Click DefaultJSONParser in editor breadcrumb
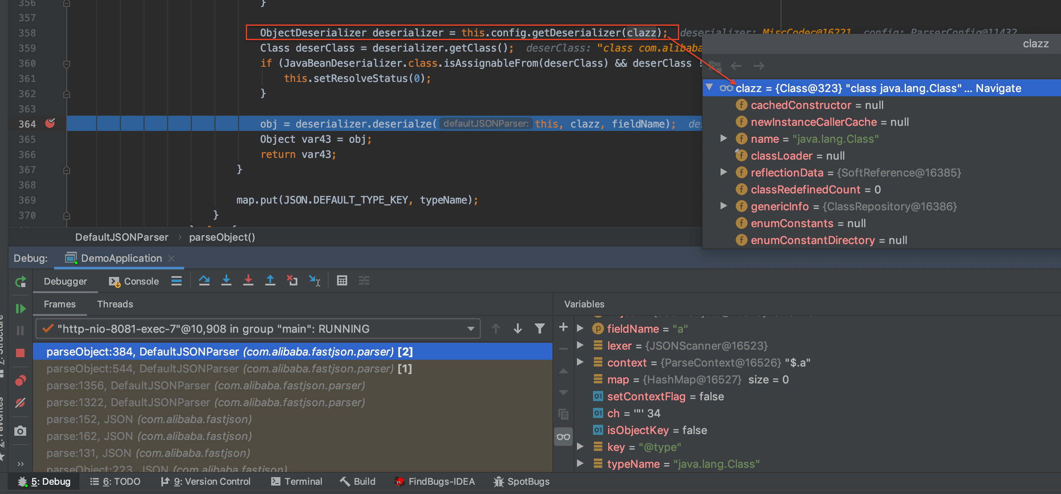 pyautogui.click(x=122, y=237)
